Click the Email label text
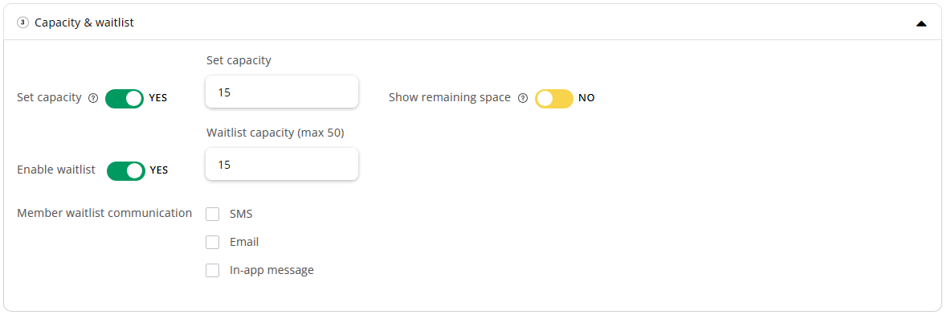 (x=244, y=243)
